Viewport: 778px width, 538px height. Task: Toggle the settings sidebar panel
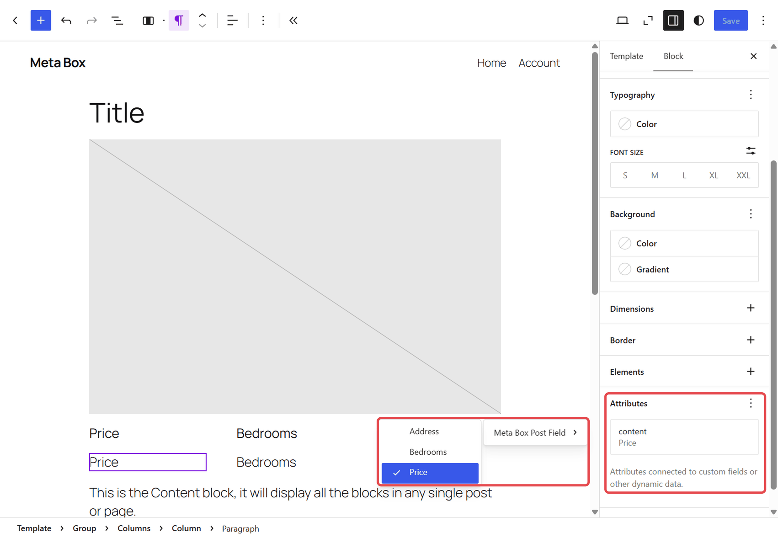(673, 21)
